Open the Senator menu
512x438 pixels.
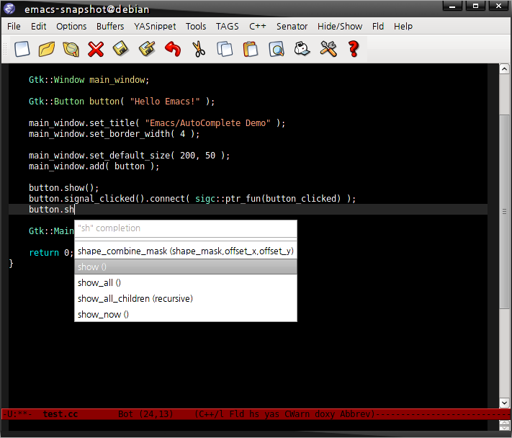(292, 26)
